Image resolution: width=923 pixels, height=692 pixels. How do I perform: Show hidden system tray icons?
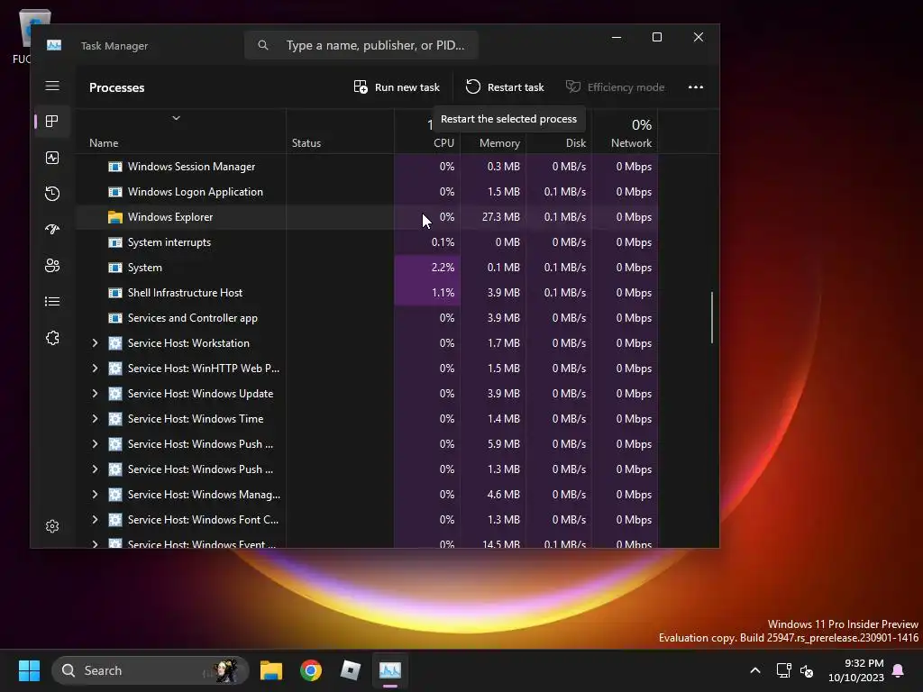click(755, 670)
